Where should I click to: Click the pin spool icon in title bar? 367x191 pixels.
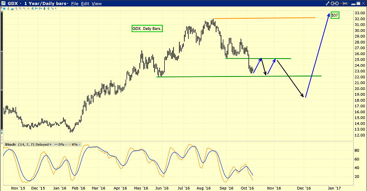click(343, 3)
